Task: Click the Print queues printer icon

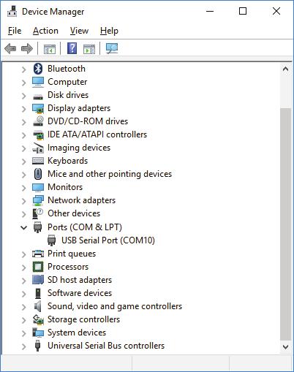Action: point(38,254)
